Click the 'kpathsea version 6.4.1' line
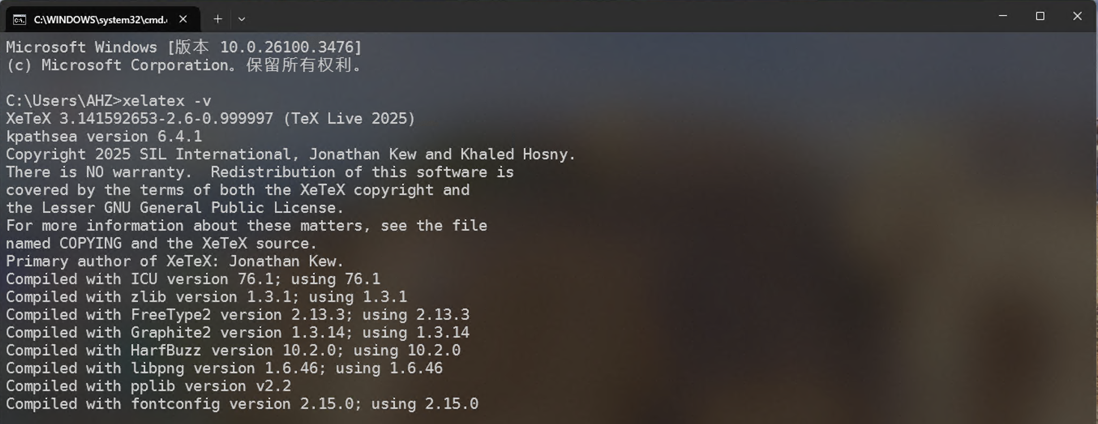This screenshot has height=424, width=1098. point(104,137)
